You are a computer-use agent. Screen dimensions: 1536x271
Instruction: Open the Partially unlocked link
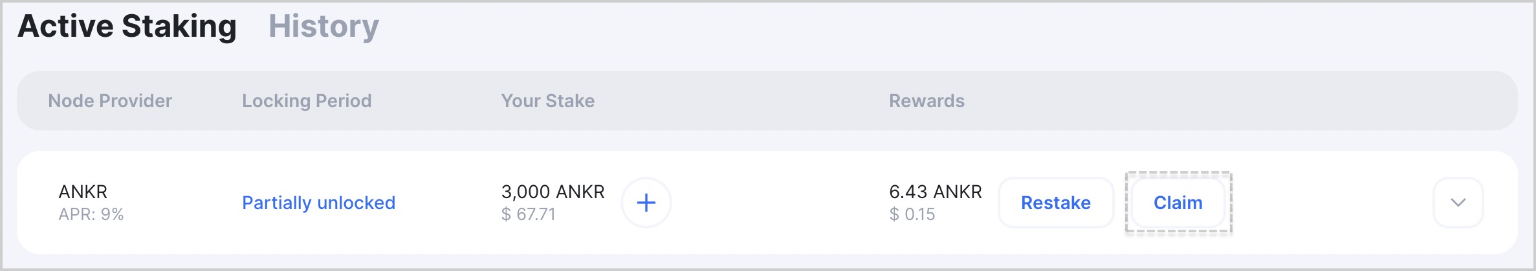coord(318,203)
